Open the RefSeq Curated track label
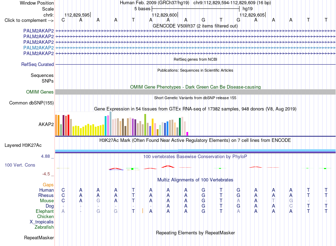 pyautogui.click(x=37, y=64)
